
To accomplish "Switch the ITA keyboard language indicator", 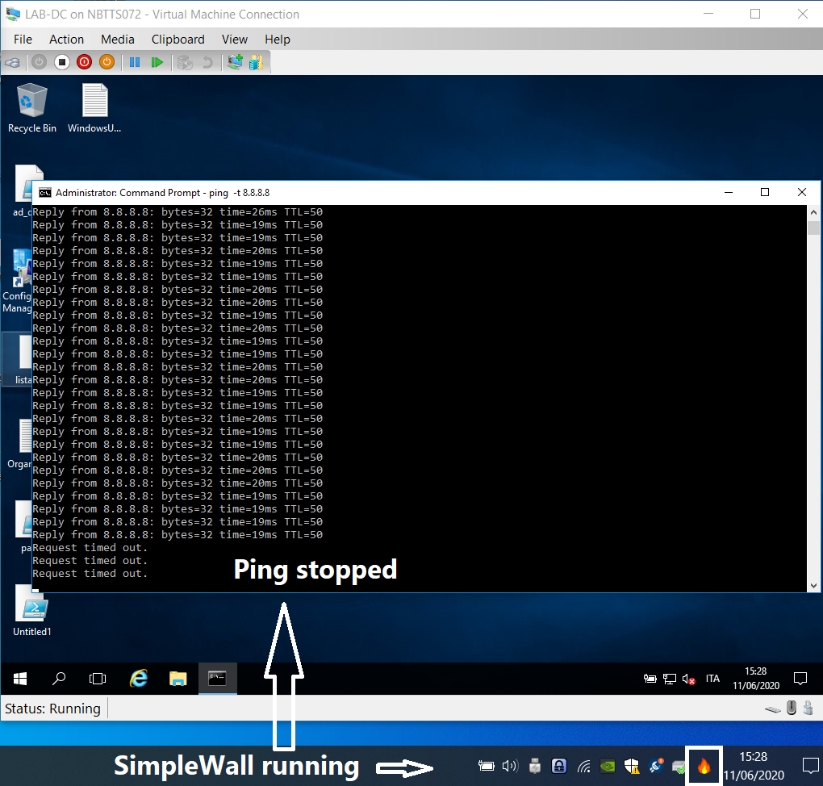I will pyautogui.click(x=712, y=679).
